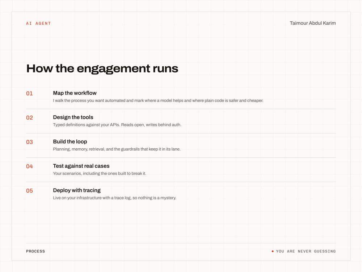Click the AI AGENT label
This screenshot has height=272, width=362.
click(38, 23)
